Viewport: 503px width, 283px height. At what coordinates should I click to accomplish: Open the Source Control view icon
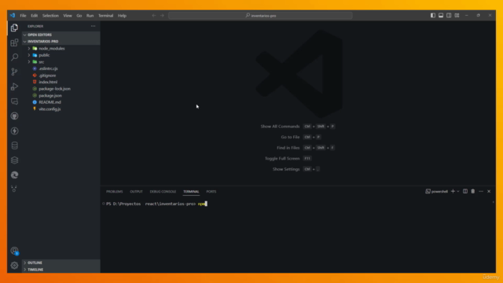[14, 72]
